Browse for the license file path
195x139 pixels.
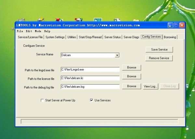[x=132, y=76]
